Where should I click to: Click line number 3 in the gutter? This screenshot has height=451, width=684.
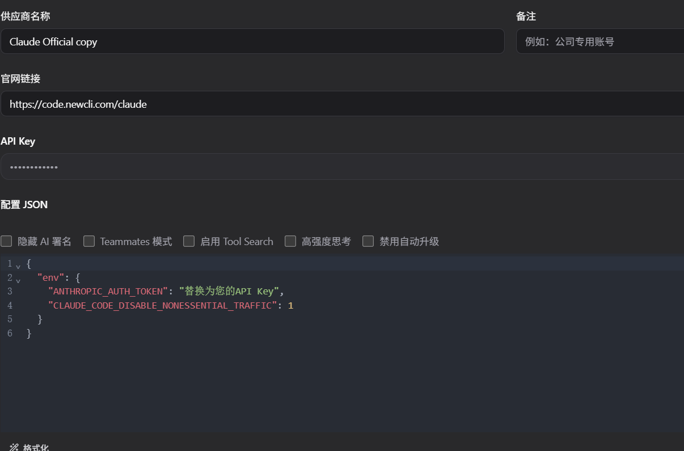[x=10, y=292]
